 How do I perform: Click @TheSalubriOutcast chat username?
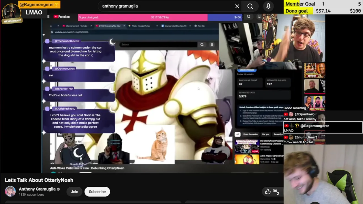click(x=67, y=41)
